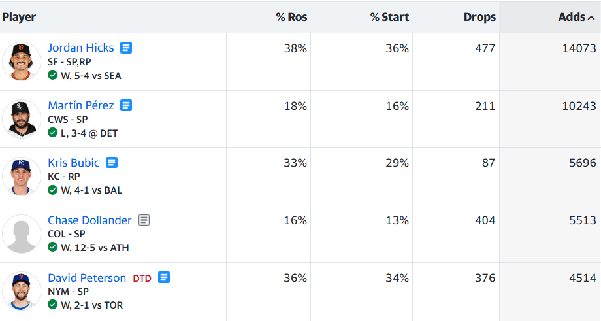
Task: Open Chase Dollander gray notes icon
Action: [x=144, y=220]
